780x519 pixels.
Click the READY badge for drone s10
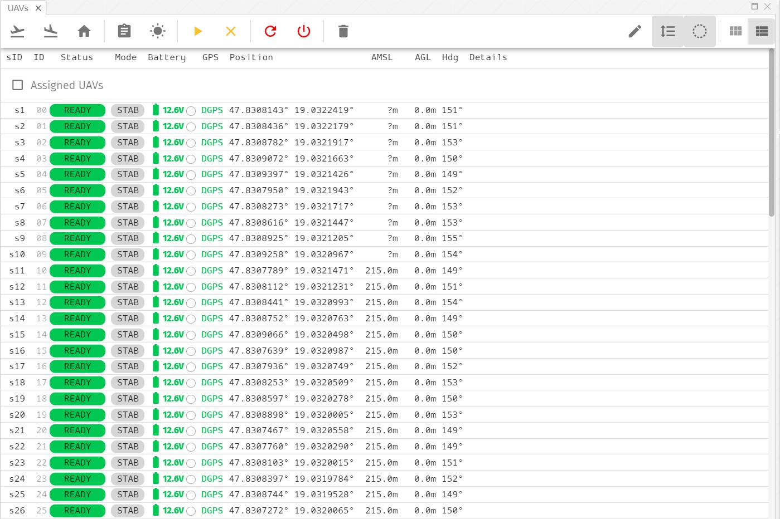[77, 254]
